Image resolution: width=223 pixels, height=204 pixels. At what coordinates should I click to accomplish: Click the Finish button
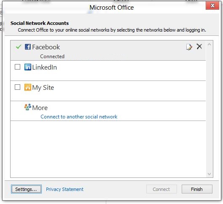pyautogui.click(x=197, y=189)
